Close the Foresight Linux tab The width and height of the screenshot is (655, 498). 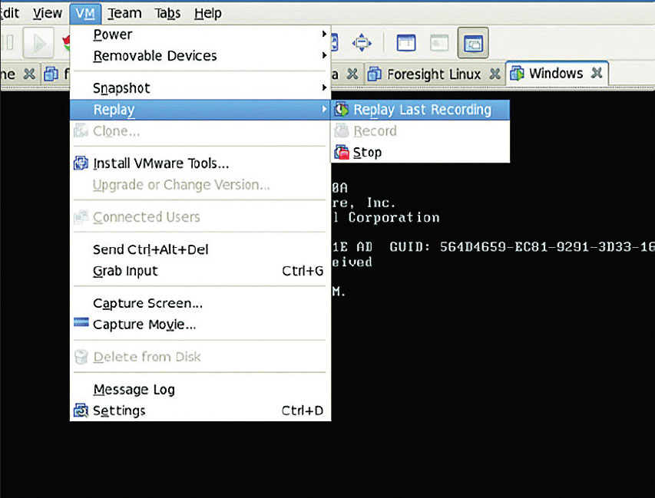[495, 74]
